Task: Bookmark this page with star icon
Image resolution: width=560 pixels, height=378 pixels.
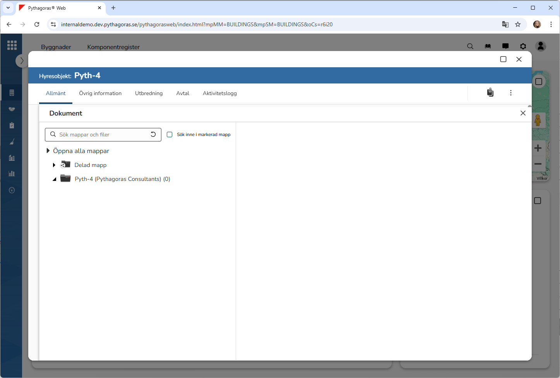Action: click(x=518, y=24)
